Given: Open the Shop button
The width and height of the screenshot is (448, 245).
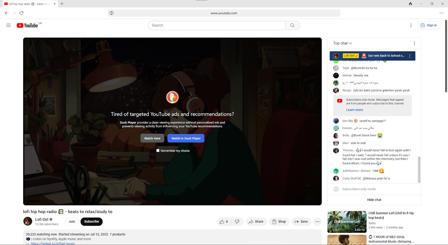Looking at the screenshot, I should tap(279, 222).
